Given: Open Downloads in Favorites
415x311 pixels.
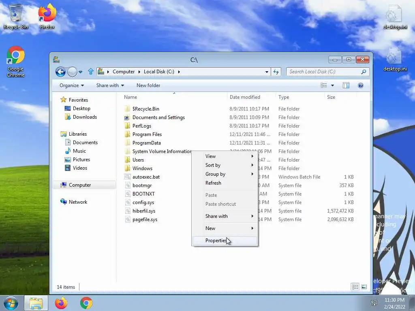Looking at the screenshot, I should 81,117.
